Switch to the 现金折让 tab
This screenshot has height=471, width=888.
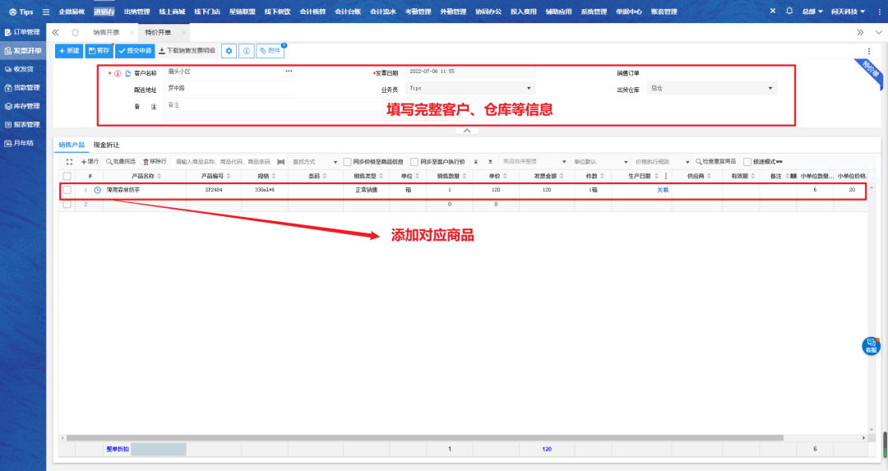pyautogui.click(x=106, y=145)
